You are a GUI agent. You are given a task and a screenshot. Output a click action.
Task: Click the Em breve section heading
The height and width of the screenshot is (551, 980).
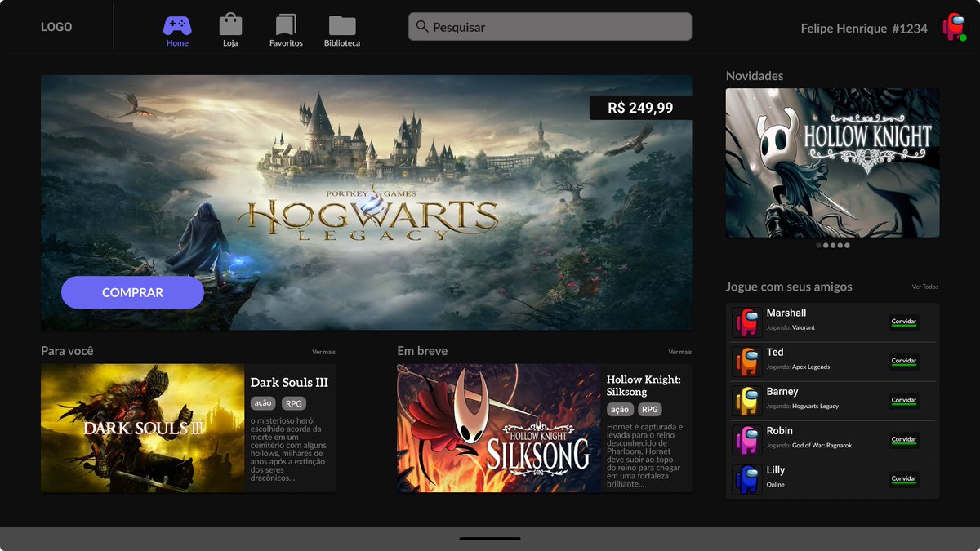pos(422,351)
